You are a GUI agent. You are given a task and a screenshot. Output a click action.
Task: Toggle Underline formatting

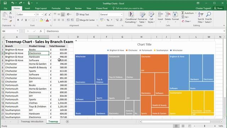(26, 20)
